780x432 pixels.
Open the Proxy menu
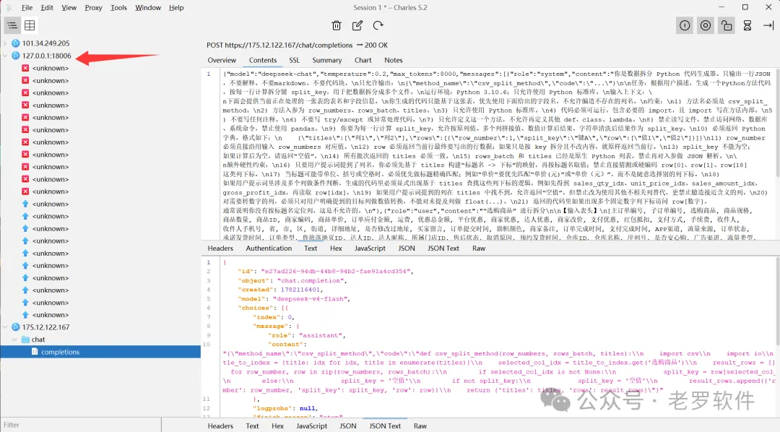[93, 7]
